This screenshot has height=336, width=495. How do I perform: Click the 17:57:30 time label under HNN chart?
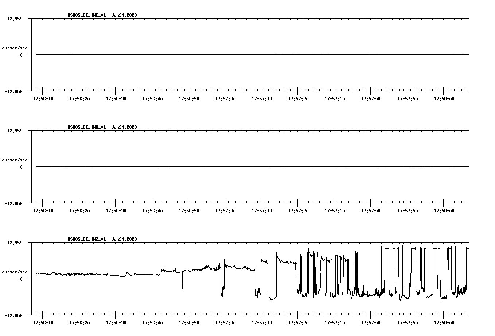(x=335, y=211)
